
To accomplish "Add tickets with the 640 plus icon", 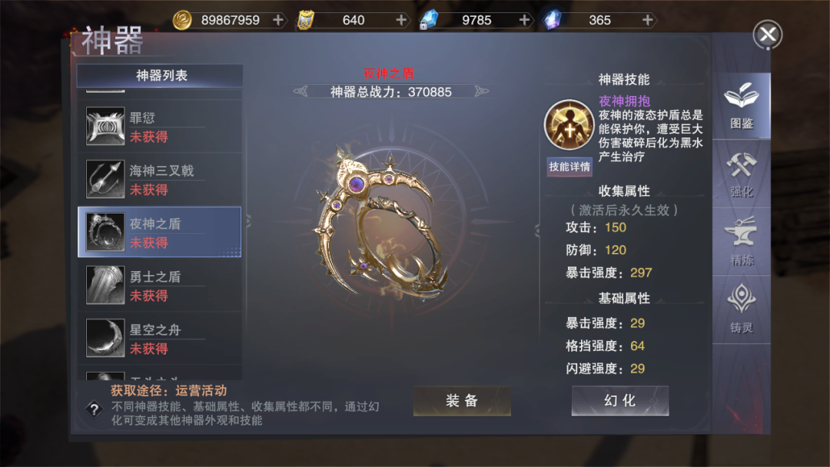I will point(401,20).
